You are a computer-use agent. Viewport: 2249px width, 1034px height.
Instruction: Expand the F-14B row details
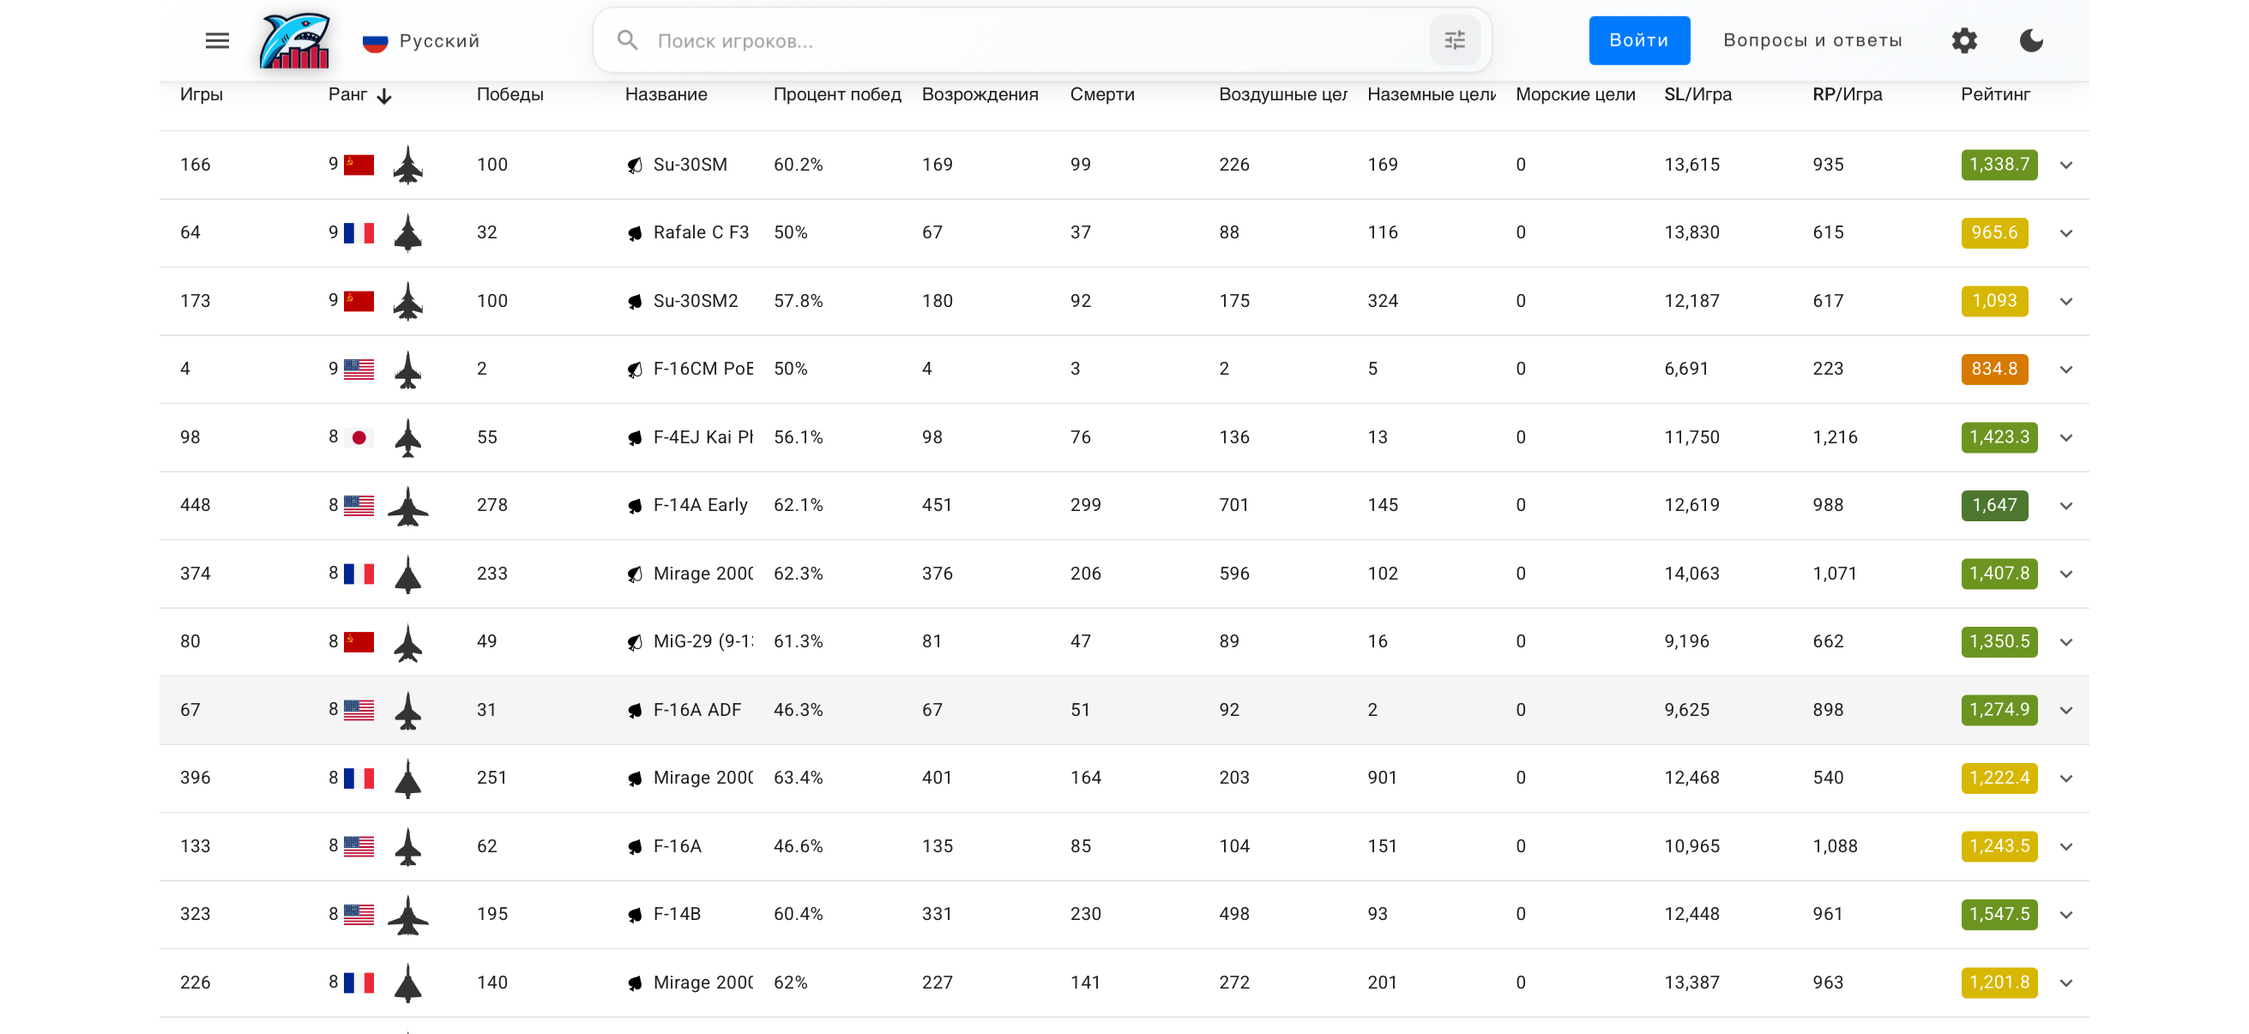tap(2065, 915)
